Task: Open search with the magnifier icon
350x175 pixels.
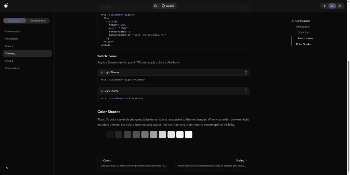Action: click(156, 6)
